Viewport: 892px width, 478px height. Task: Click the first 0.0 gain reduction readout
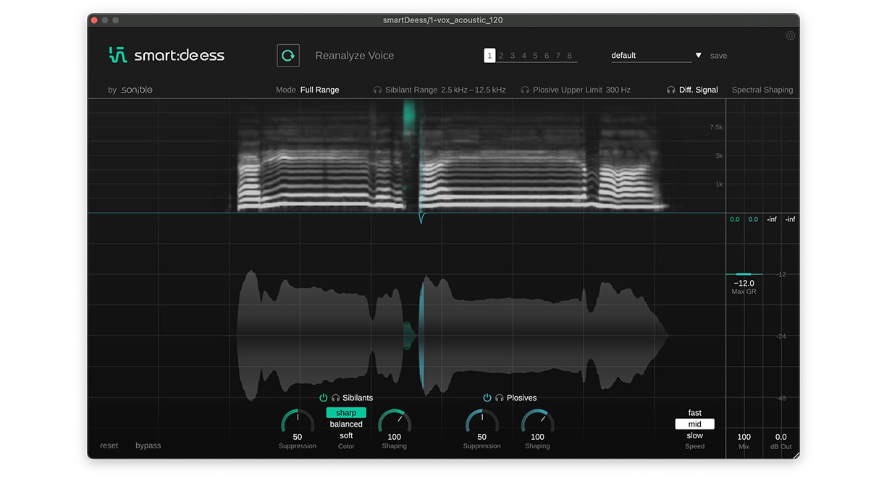click(x=735, y=219)
